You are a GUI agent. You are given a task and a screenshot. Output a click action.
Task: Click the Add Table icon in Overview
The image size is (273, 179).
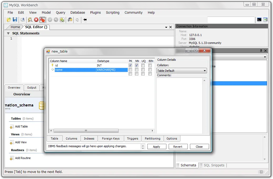click(12, 127)
